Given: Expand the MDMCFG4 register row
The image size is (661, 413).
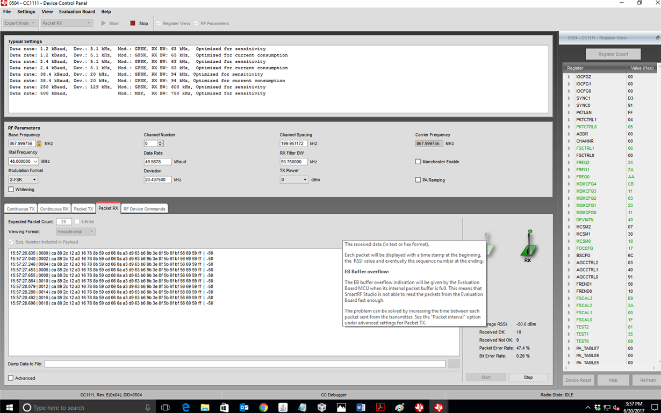Looking at the screenshot, I should click(569, 184).
